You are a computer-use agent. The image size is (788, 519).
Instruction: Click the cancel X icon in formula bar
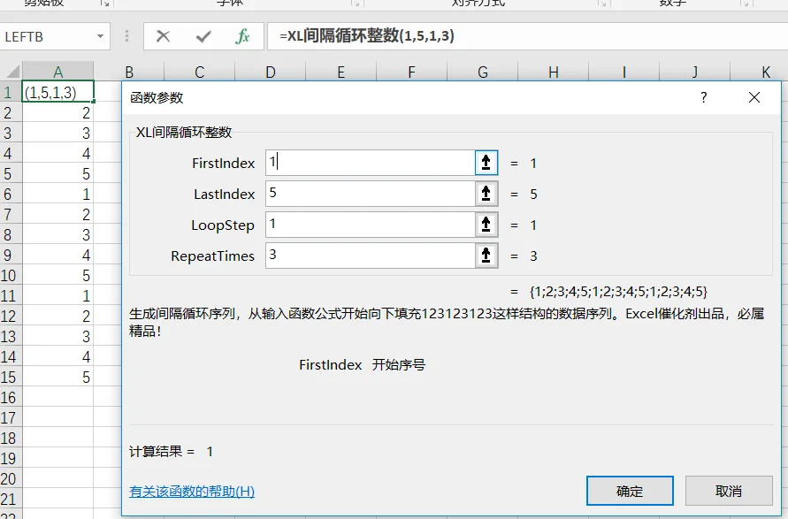point(163,36)
